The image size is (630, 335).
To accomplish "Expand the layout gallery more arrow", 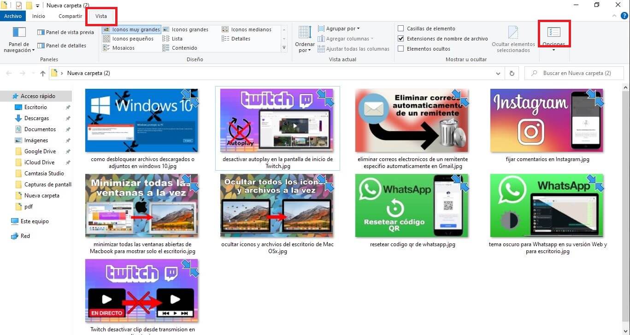I will 284,47.
